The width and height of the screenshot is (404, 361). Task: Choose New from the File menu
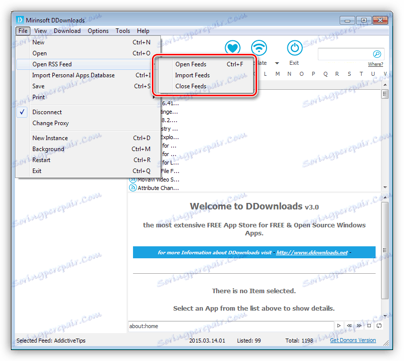pos(88,42)
